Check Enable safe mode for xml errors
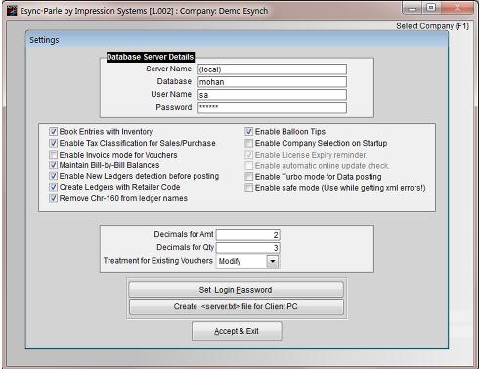Image resolution: width=480 pixels, height=369 pixels. click(249, 188)
